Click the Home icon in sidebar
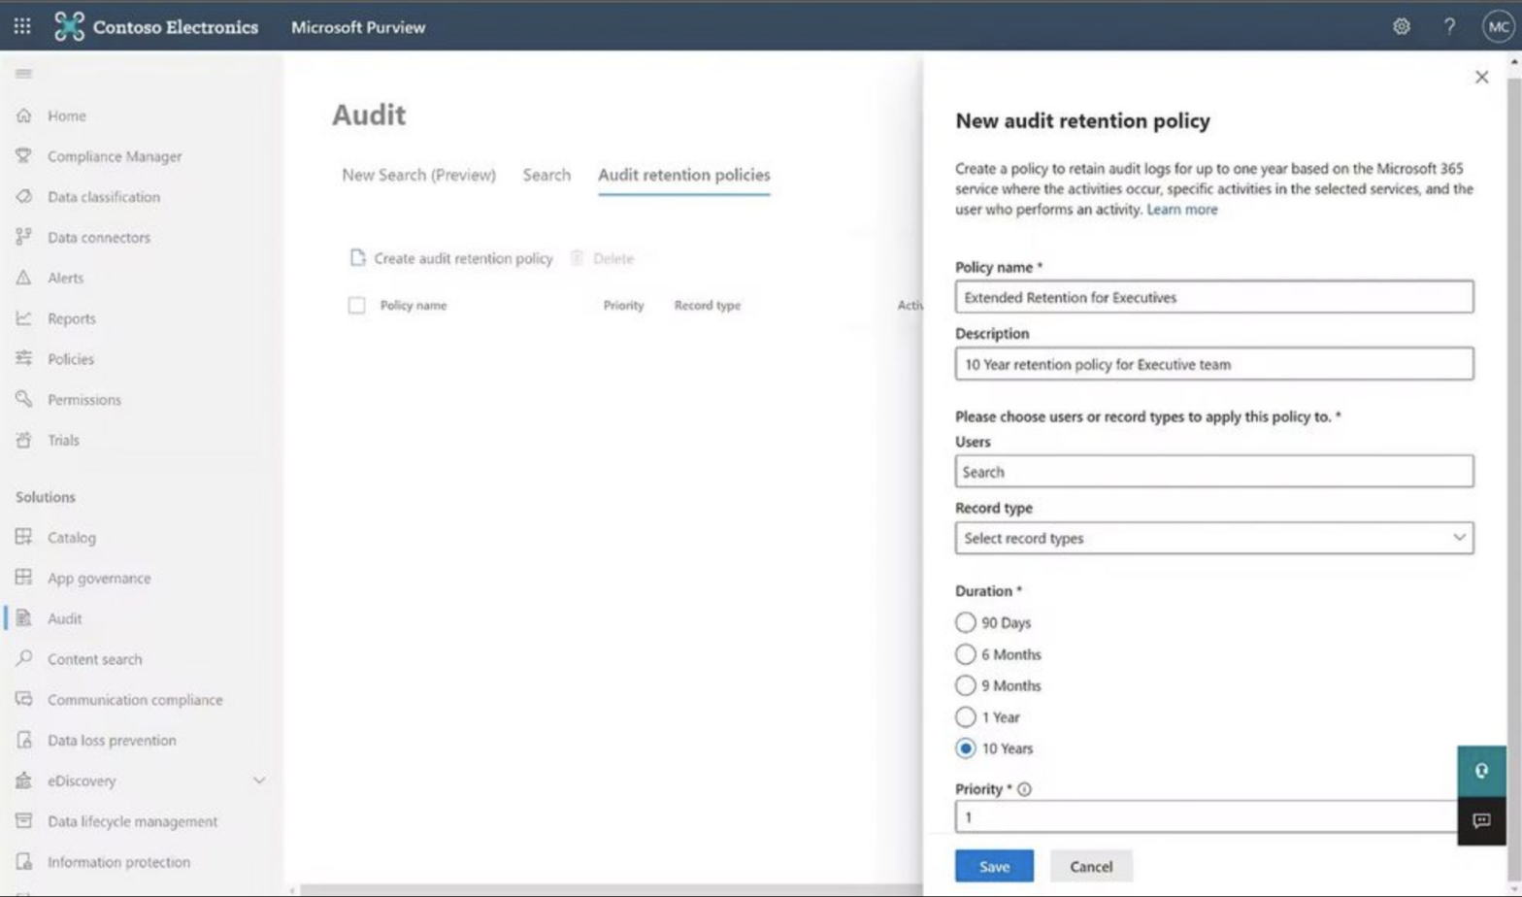1522x897 pixels. (x=23, y=116)
